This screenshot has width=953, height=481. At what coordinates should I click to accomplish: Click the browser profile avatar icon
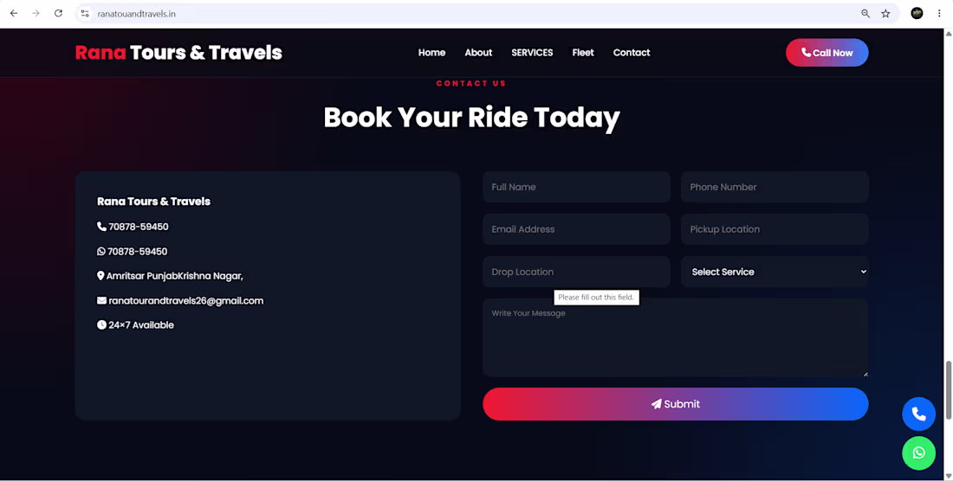coord(917,13)
